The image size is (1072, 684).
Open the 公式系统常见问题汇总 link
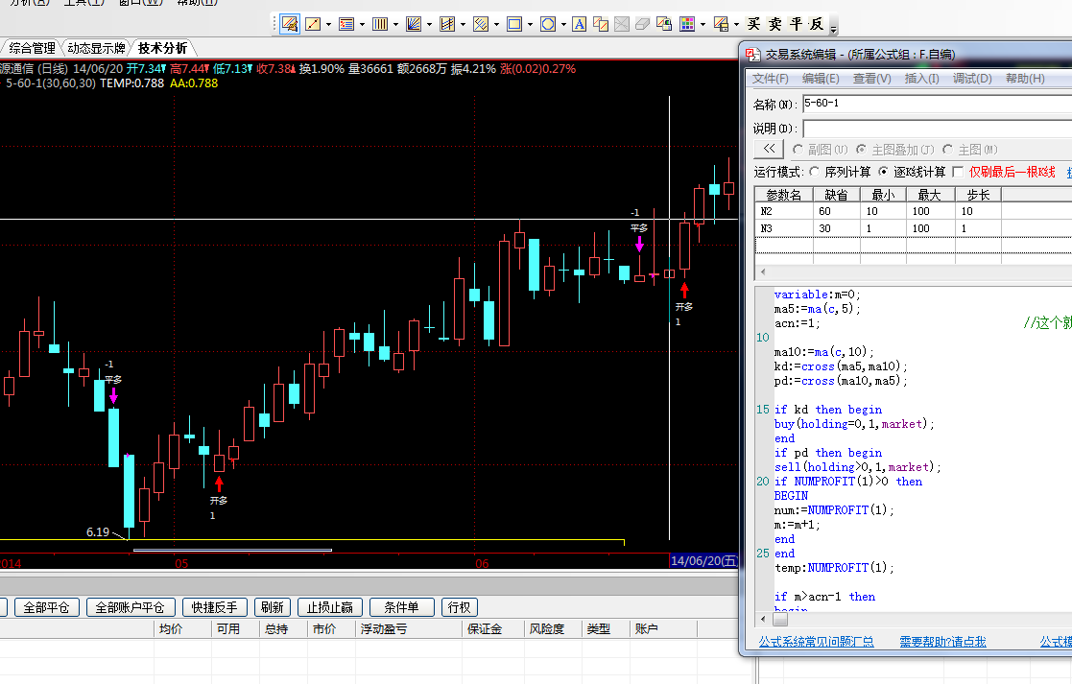(816, 642)
